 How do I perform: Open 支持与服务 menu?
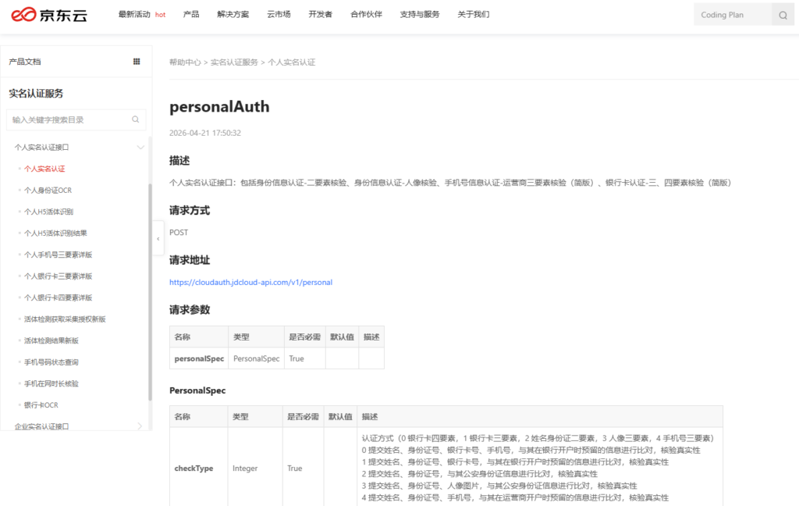point(419,14)
